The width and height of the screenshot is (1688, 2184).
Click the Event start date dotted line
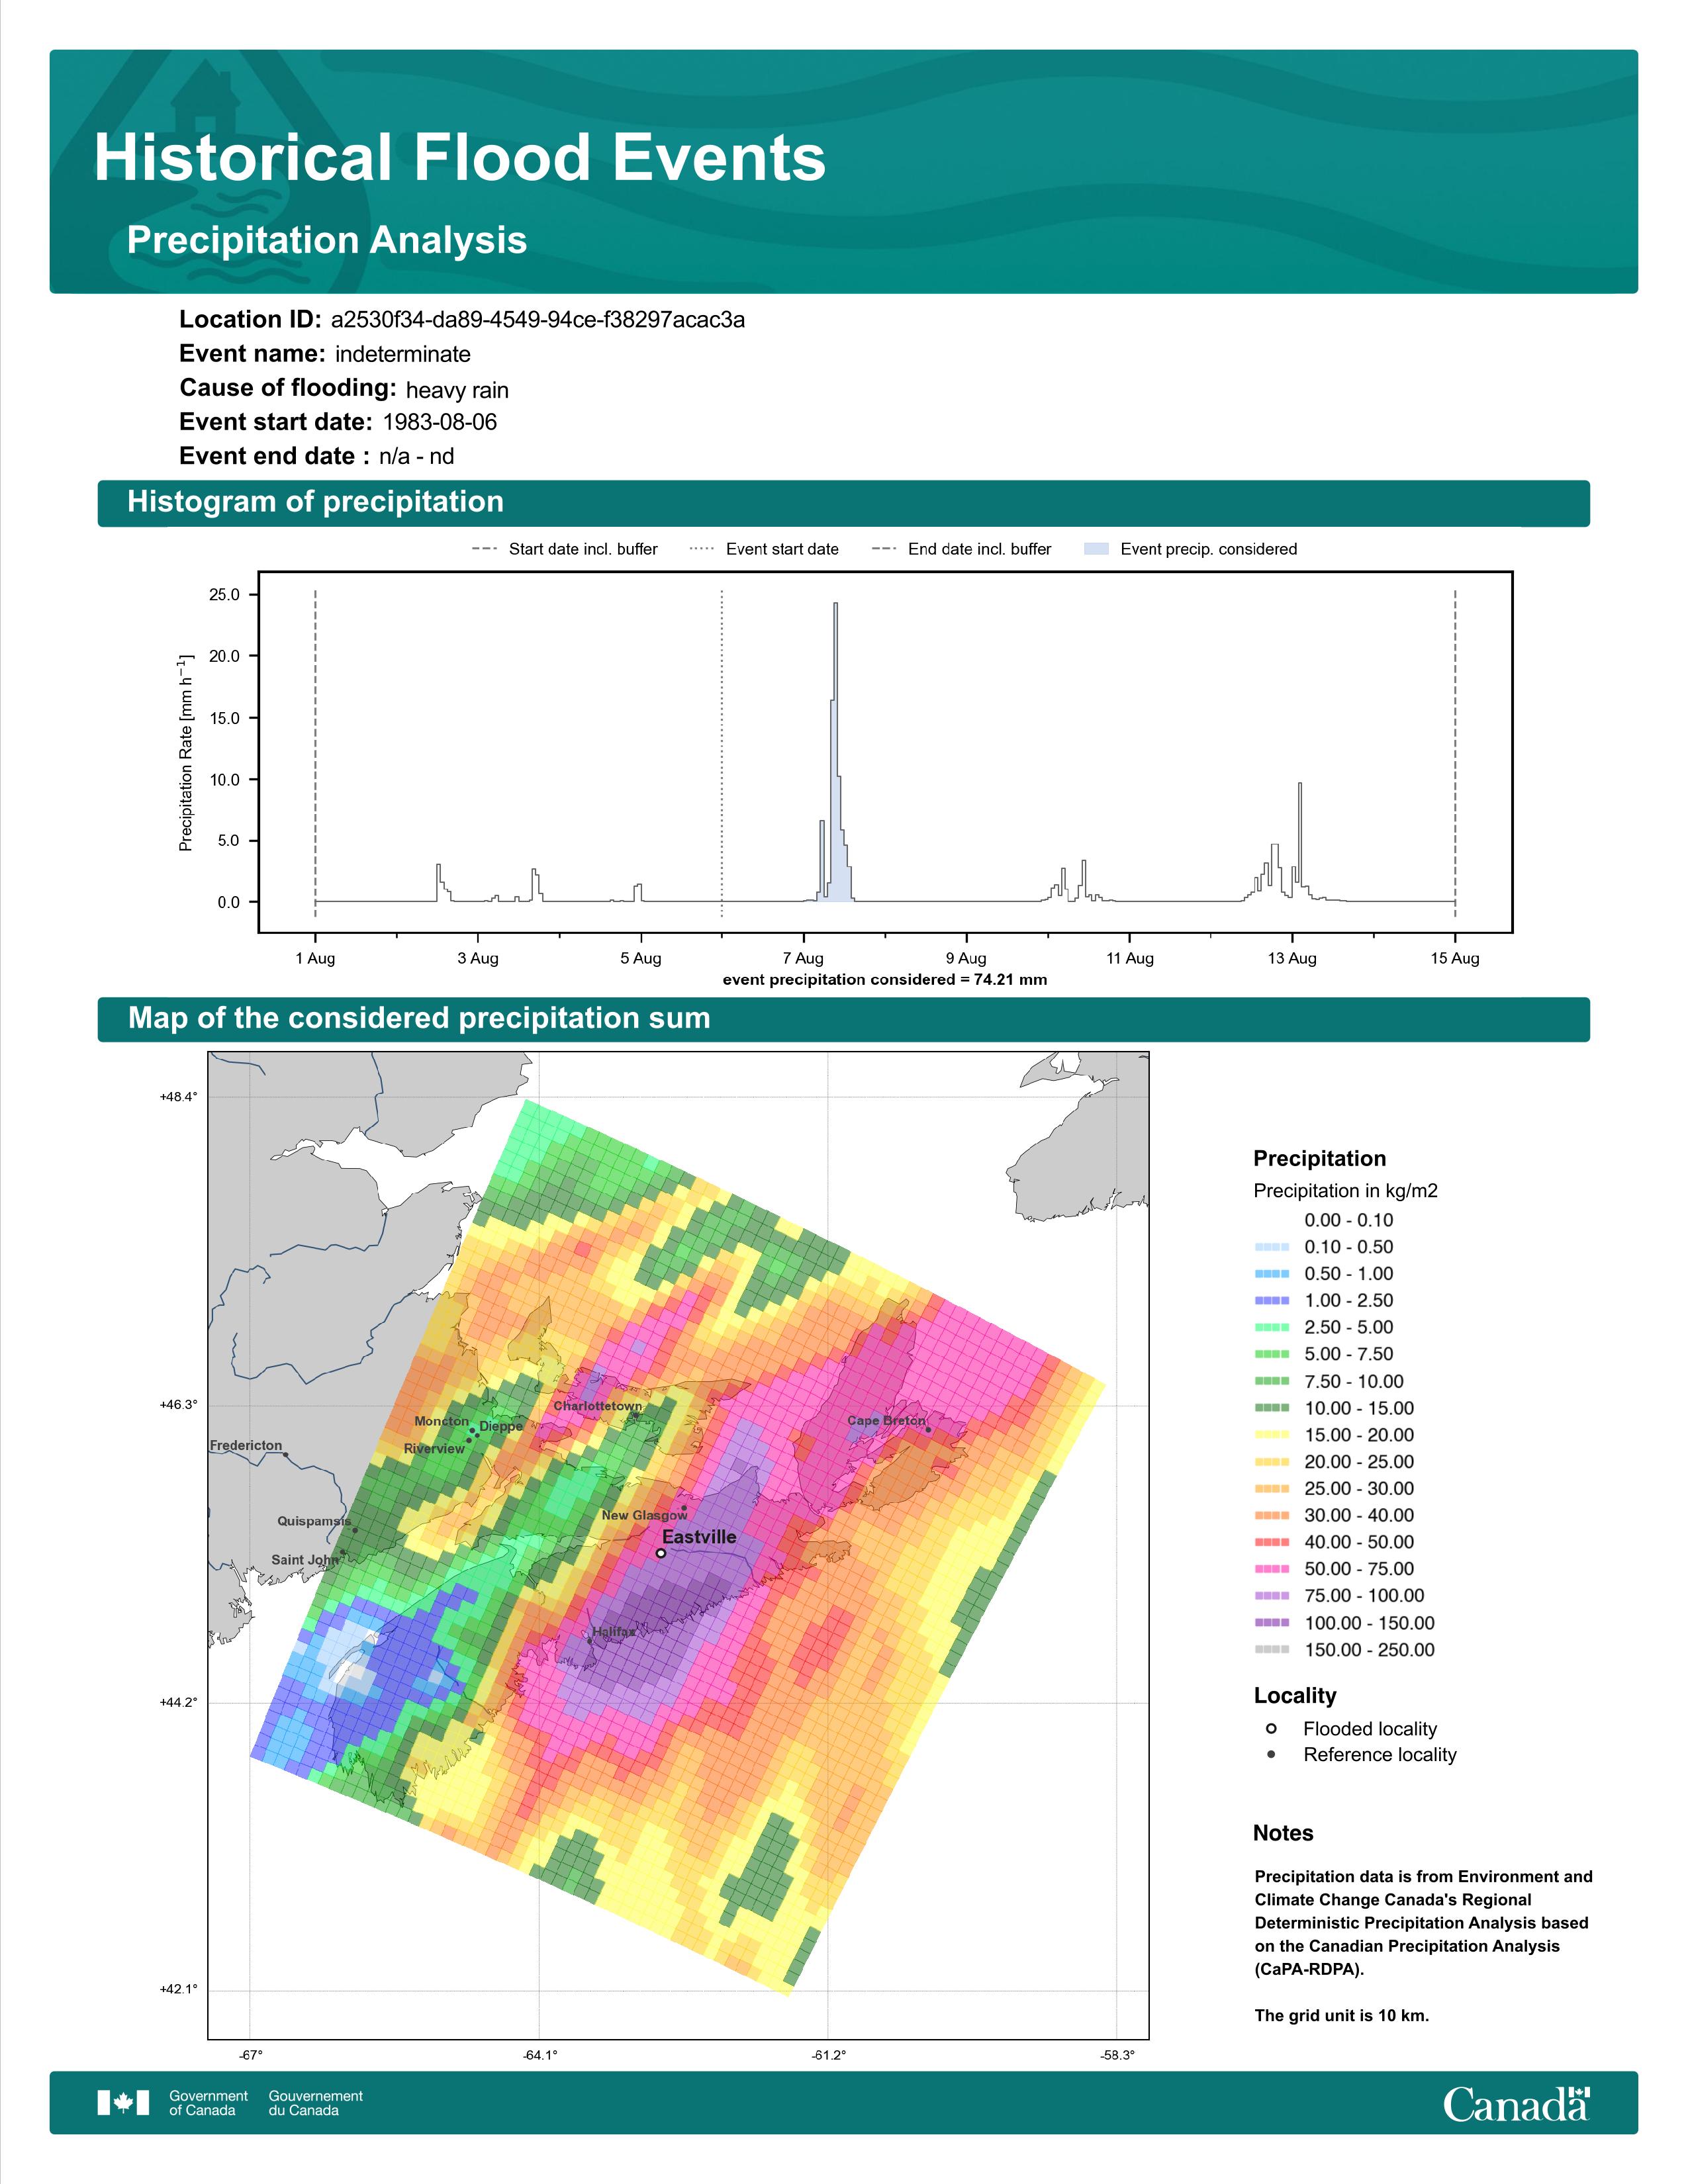tap(722, 750)
